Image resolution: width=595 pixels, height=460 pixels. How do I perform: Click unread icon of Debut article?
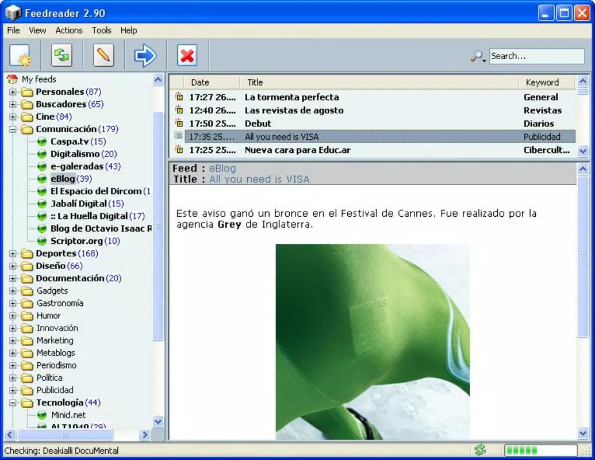(x=178, y=123)
